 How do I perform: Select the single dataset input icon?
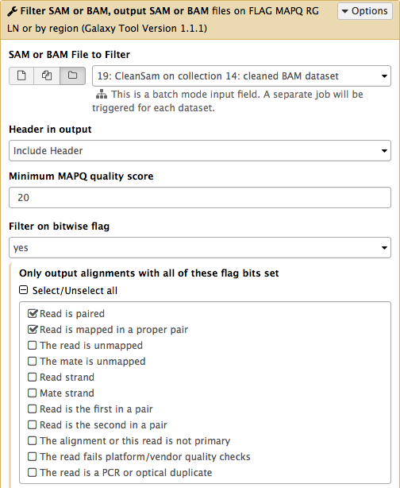click(21, 76)
